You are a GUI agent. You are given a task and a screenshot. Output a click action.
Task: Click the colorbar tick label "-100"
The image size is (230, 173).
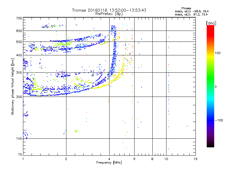pyautogui.click(x=219, y=120)
